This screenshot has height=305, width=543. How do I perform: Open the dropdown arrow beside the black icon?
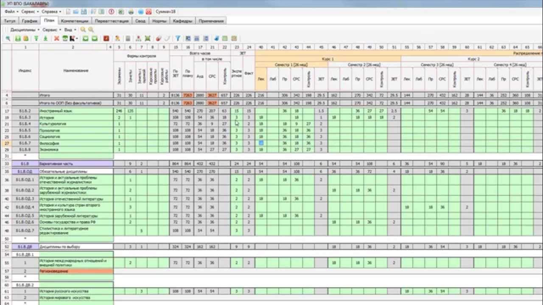click(x=77, y=38)
